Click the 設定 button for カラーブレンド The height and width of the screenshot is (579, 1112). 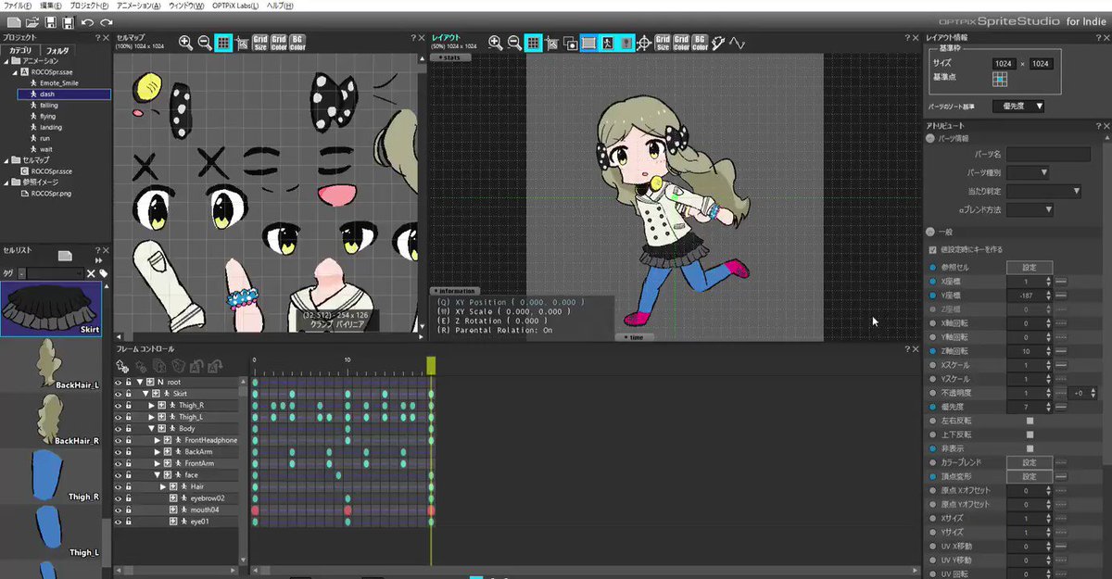click(1030, 461)
